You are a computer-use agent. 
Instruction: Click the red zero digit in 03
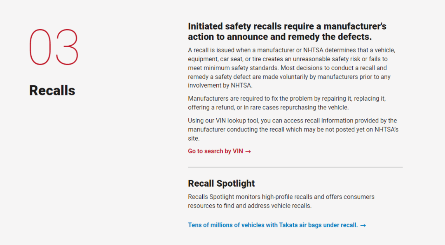40,47
